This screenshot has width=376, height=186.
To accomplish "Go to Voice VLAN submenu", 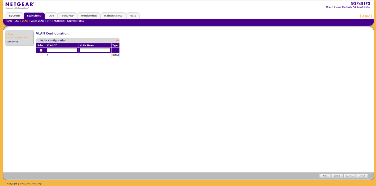I will (37, 21).
